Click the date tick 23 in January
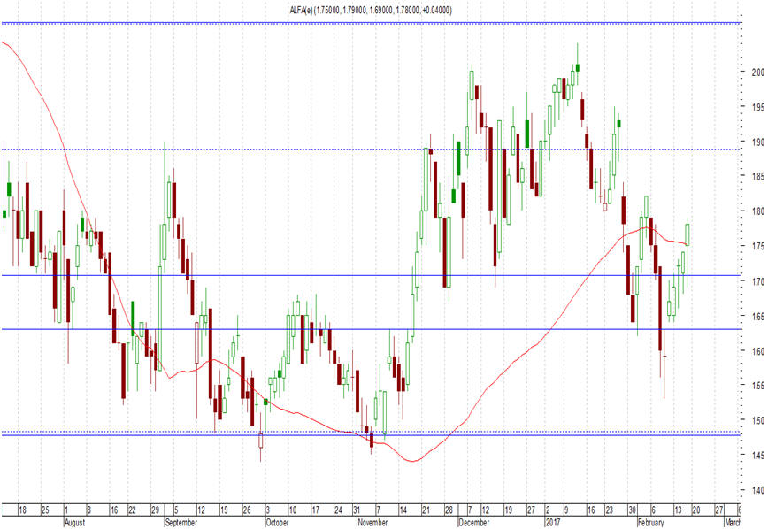The height and width of the screenshot is (529, 768). pos(609,510)
